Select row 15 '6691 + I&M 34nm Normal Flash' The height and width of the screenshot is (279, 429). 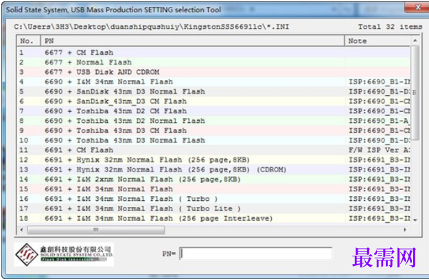tap(213, 189)
